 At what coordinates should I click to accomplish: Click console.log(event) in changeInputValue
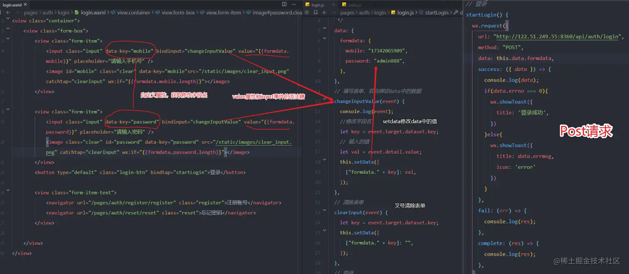click(367, 111)
